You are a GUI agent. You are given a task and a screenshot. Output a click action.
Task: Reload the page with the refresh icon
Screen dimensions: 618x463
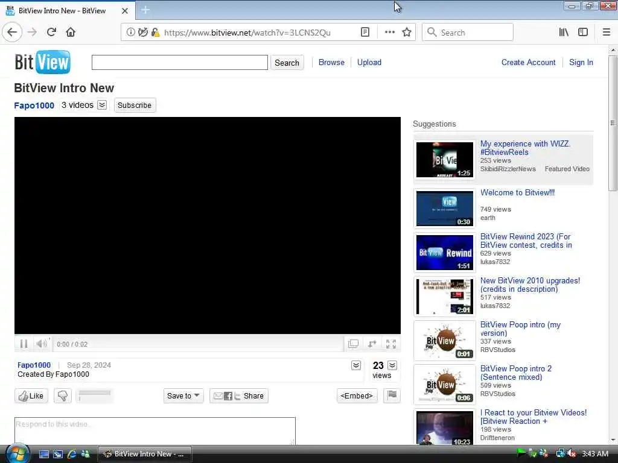click(52, 33)
